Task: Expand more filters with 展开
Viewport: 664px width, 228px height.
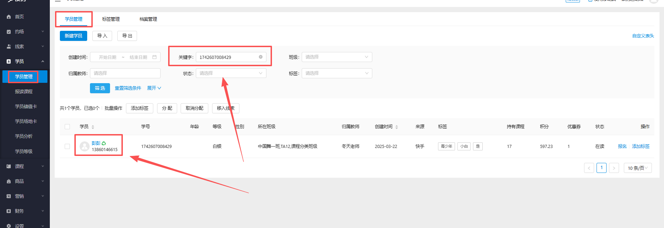Action: (154, 88)
